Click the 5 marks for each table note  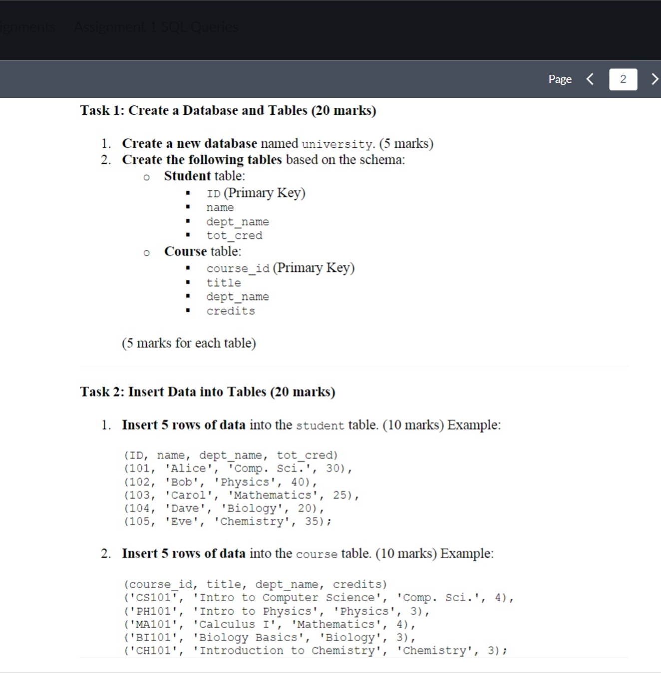pos(189,343)
